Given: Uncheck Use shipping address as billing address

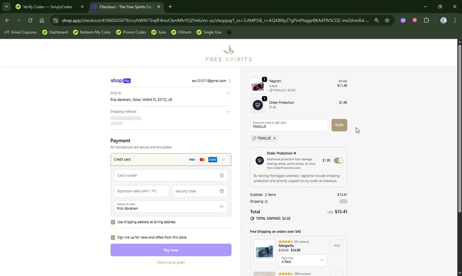Looking at the screenshot, I should [113, 222].
